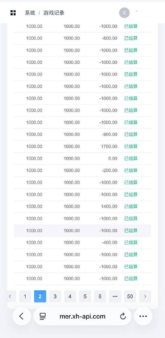Viewport: 165px width, 338px height.
Task: Select current page 2 button
Action: tap(40, 297)
